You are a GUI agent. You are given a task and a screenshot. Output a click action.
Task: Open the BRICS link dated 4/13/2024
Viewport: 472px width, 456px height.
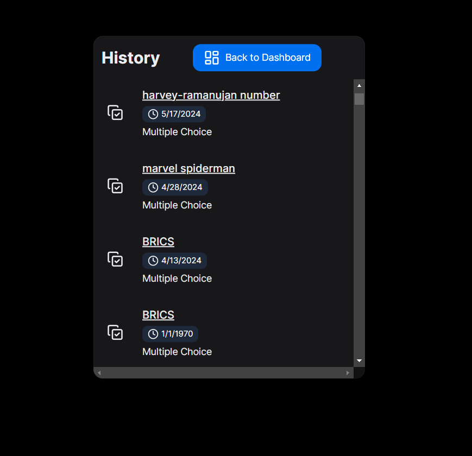[x=159, y=242]
